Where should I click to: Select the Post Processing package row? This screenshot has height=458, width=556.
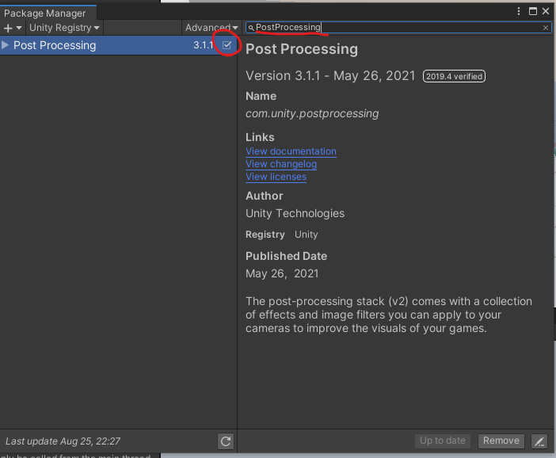point(119,45)
